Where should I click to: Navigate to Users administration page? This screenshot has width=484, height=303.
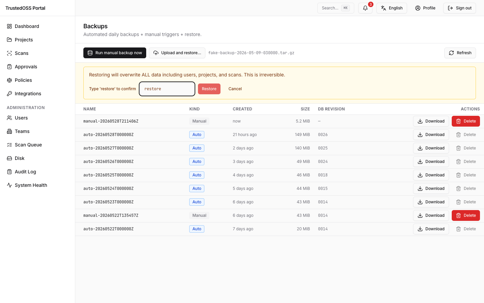[x=37, y=118]
